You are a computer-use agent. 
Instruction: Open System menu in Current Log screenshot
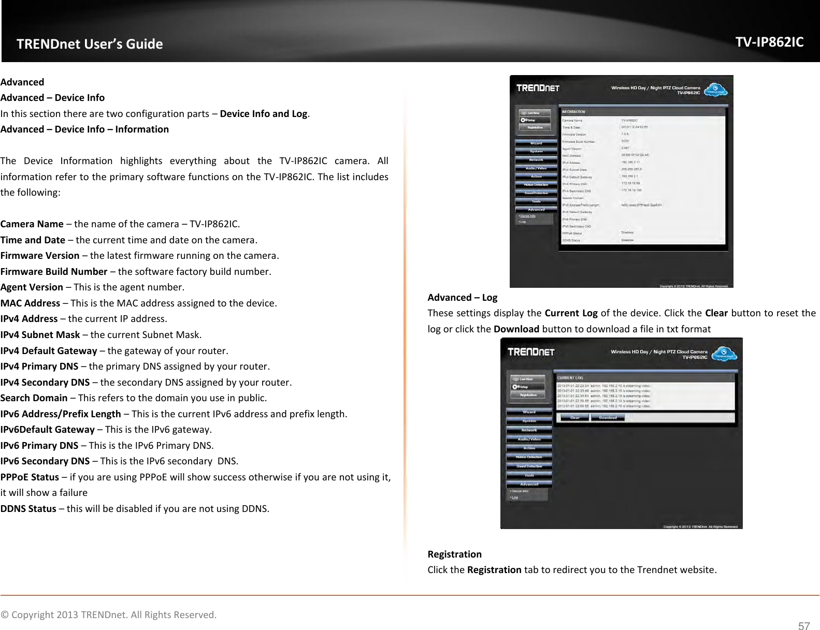[529, 421]
